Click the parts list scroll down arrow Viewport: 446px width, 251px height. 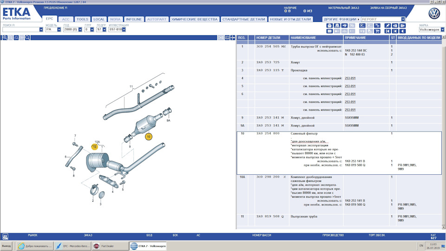pos(443,227)
